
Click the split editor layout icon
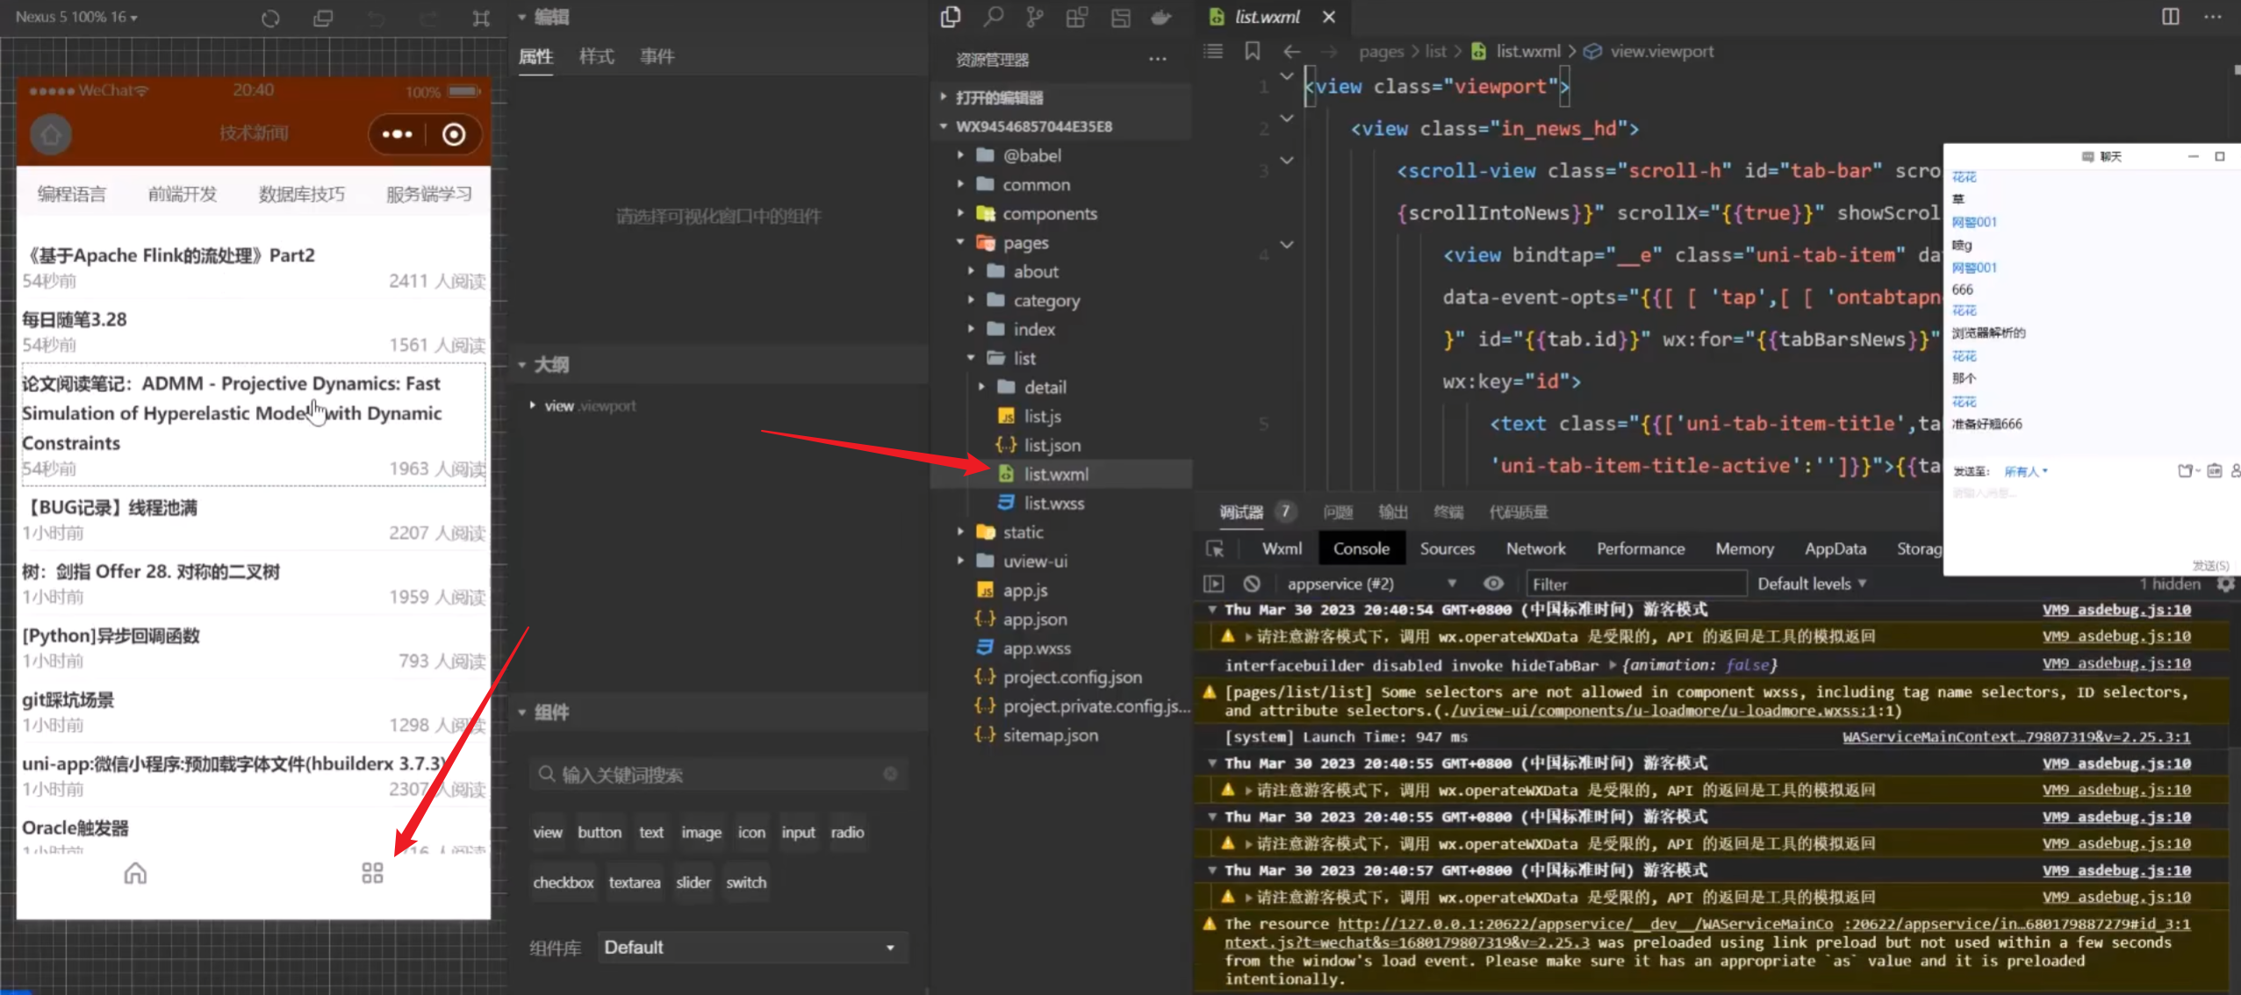point(2170,17)
